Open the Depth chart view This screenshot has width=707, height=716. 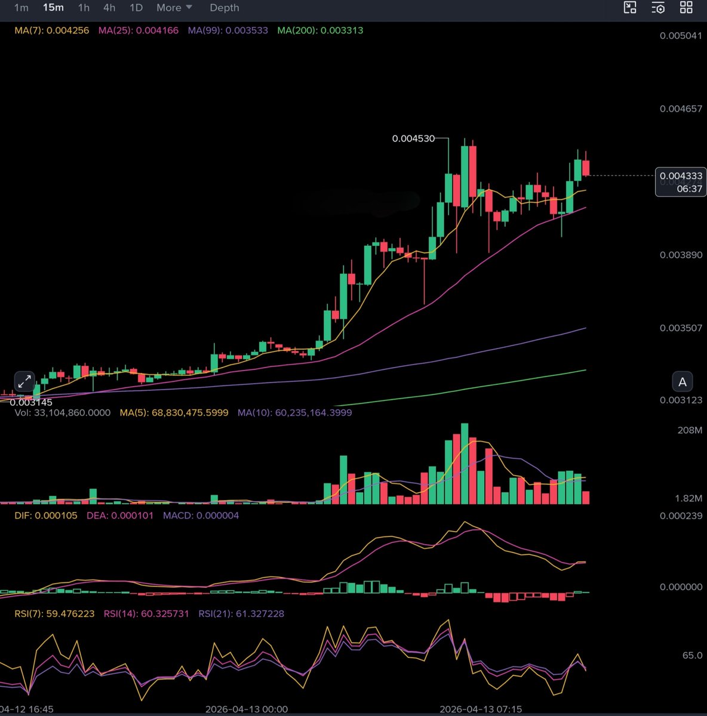pos(225,8)
